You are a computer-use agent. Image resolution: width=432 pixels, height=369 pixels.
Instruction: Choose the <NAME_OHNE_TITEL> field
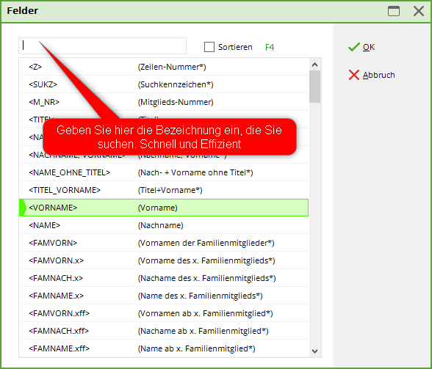click(164, 172)
